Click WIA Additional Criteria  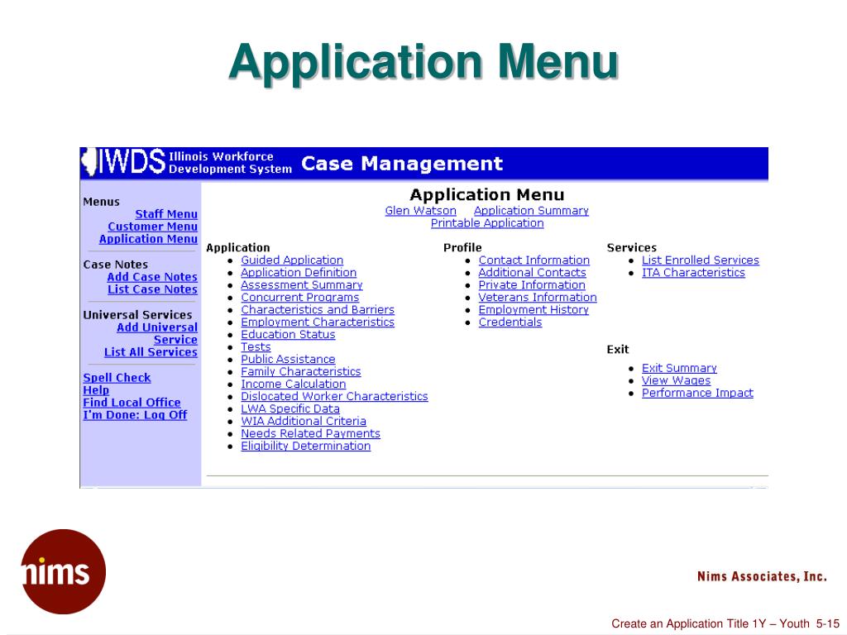click(304, 421)
